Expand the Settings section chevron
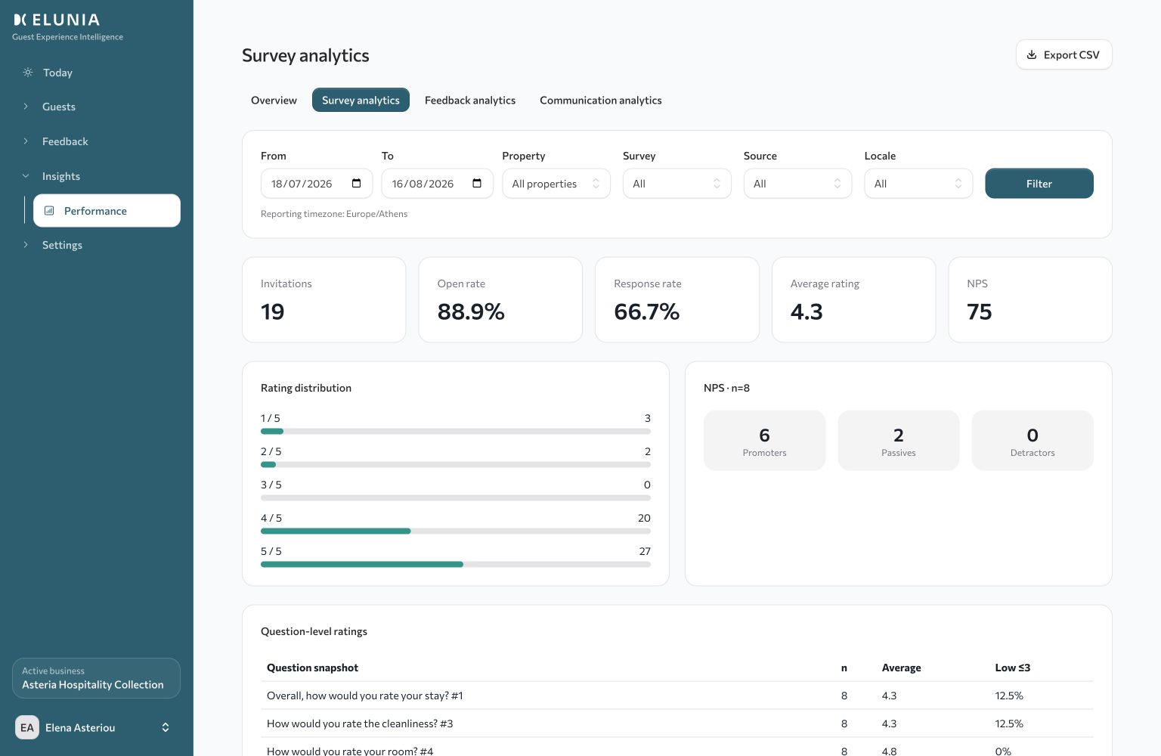 click(x=26, y=245)
